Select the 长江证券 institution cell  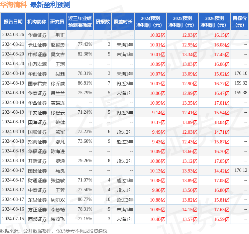37,45
